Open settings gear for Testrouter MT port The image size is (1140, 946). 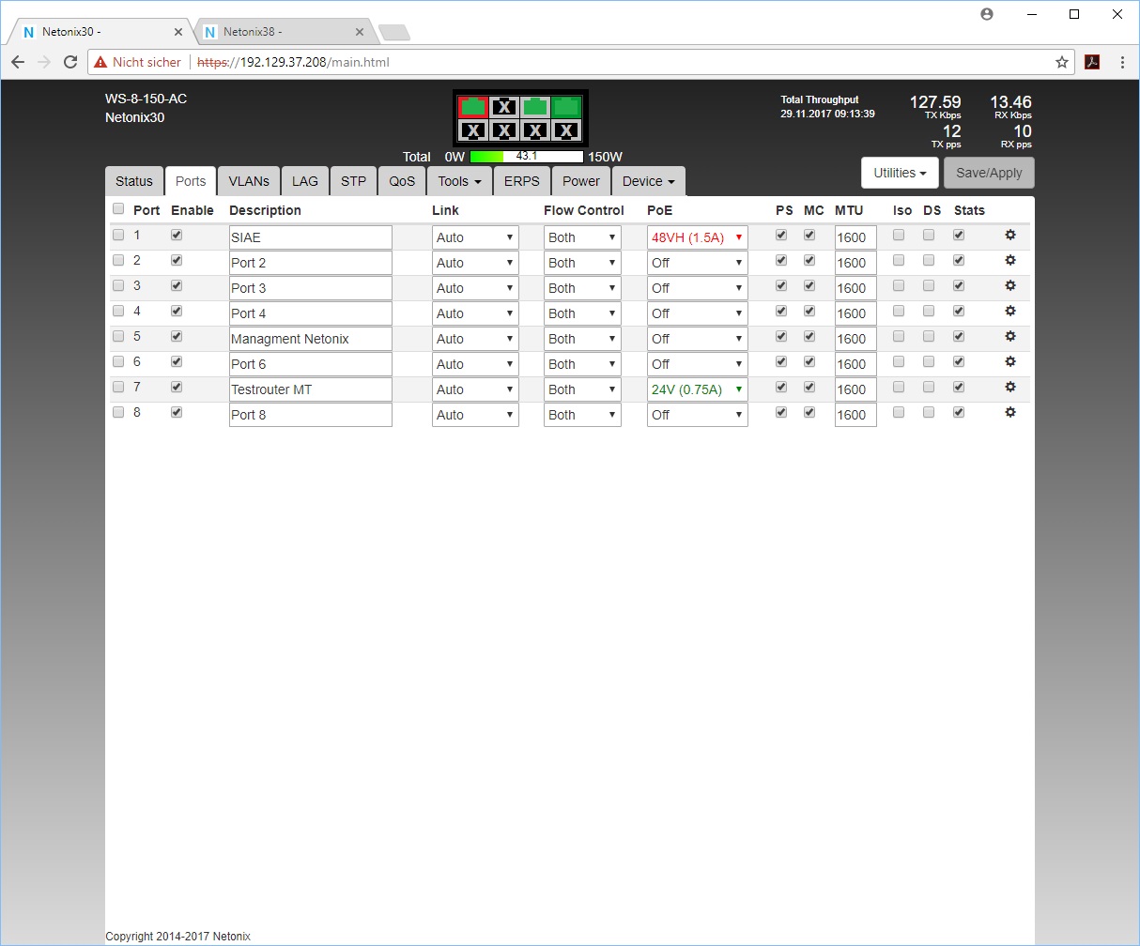tap(1010, 388)
